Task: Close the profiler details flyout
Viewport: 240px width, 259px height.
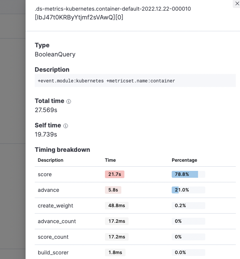Action: [x=236, y=3]
